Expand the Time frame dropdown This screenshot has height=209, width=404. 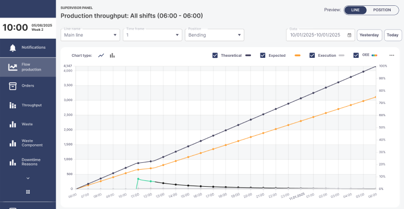tap(153, 35)
